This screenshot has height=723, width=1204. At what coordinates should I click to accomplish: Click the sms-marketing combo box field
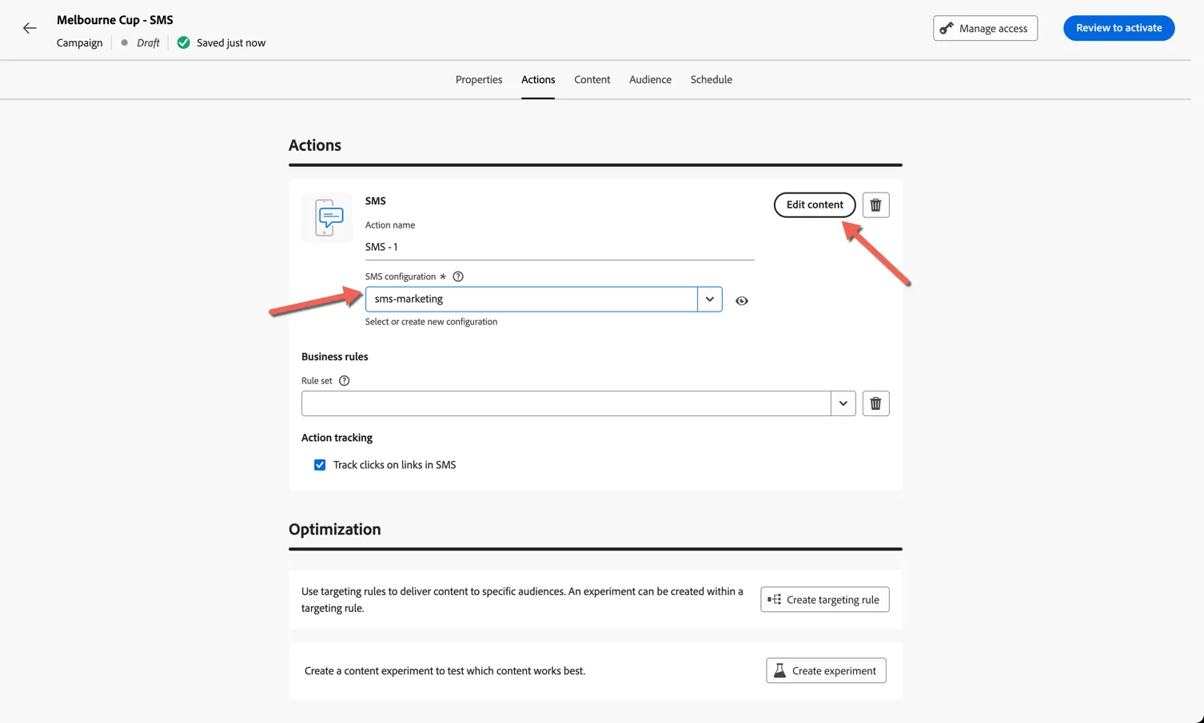[x=532, y=300]
